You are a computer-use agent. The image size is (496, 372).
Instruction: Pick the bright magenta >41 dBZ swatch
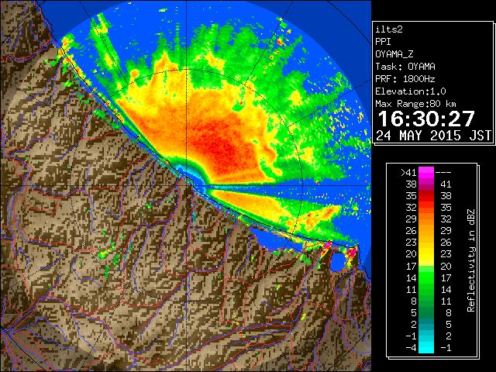point(426,172)
